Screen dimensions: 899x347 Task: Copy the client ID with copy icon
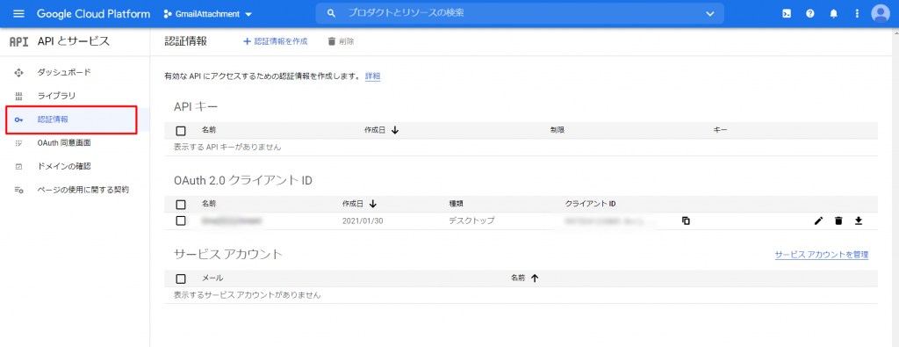click(686, 220)
